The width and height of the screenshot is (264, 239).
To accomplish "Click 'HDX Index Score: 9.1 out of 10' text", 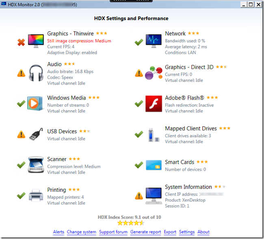I will (x=129, y=217).
